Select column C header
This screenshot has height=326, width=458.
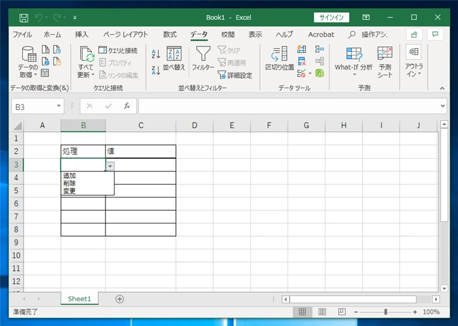(x=141, y=126)
